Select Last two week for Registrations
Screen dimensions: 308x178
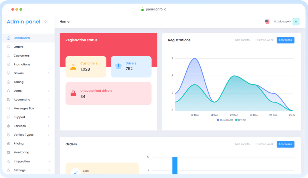coord(264,40)
